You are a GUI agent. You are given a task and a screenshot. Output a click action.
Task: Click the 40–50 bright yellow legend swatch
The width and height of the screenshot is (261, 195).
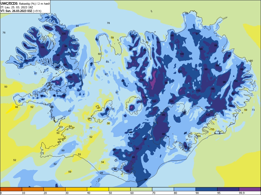[x=98, y=189]
